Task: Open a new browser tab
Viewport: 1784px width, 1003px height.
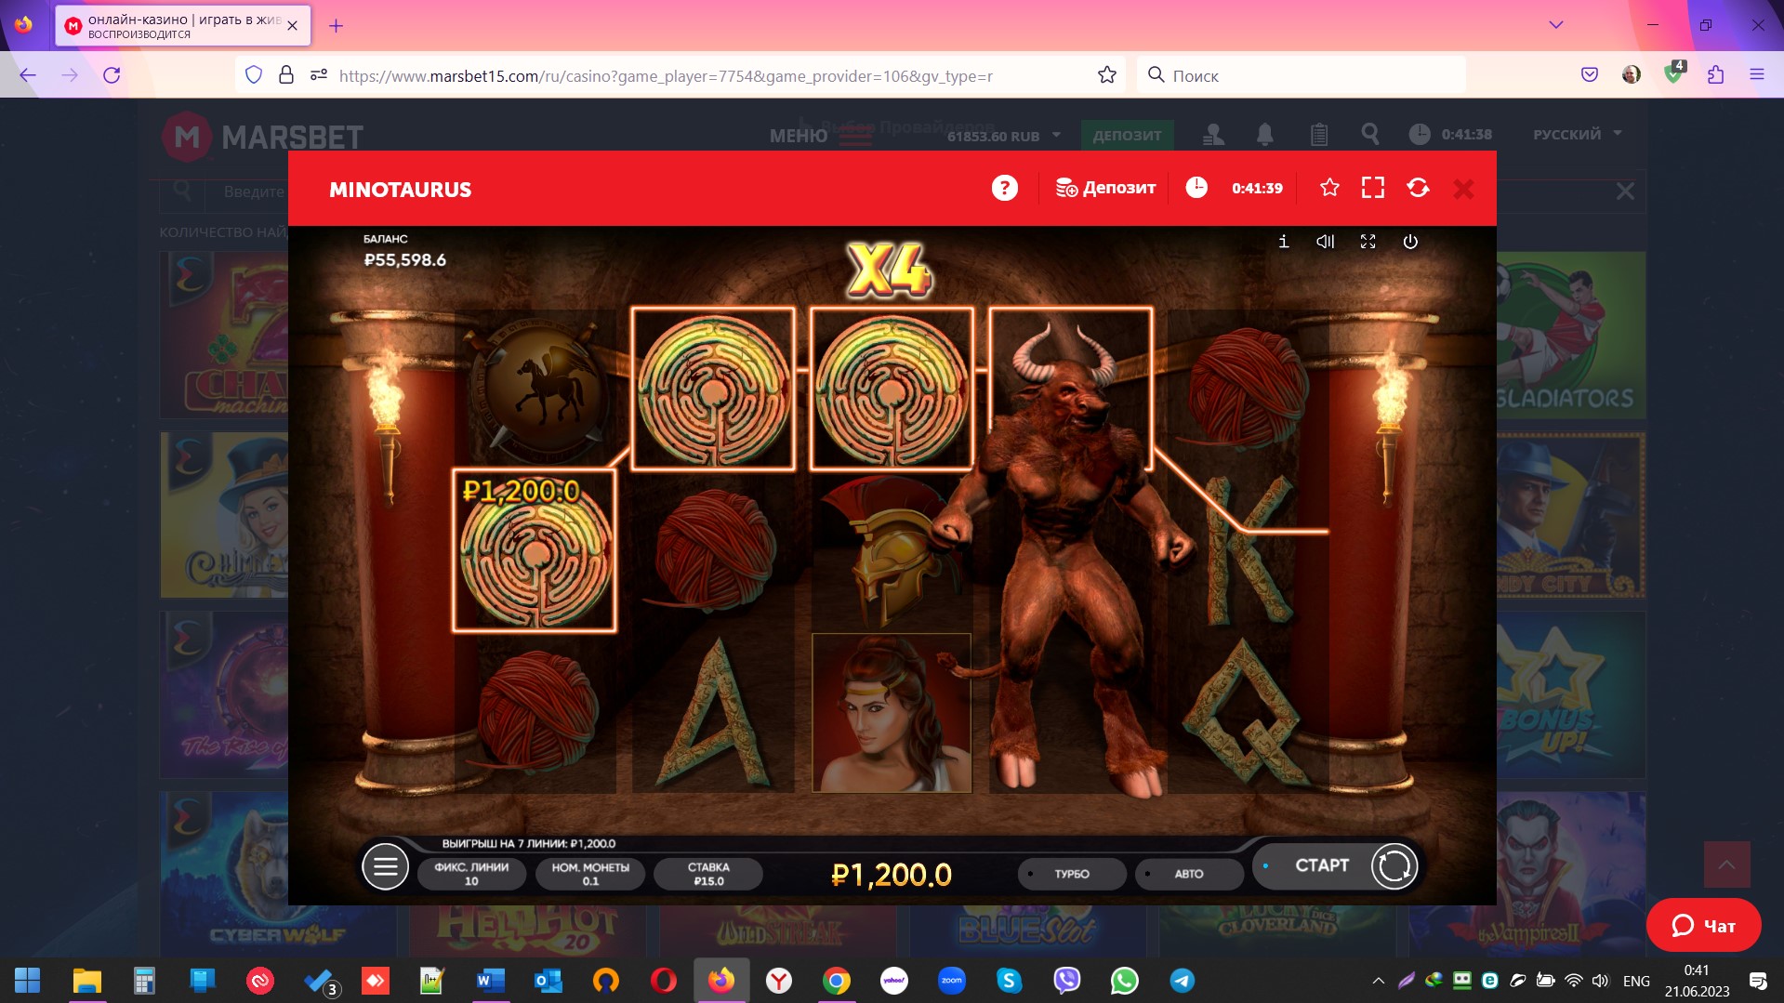Action: pos(336,26)
